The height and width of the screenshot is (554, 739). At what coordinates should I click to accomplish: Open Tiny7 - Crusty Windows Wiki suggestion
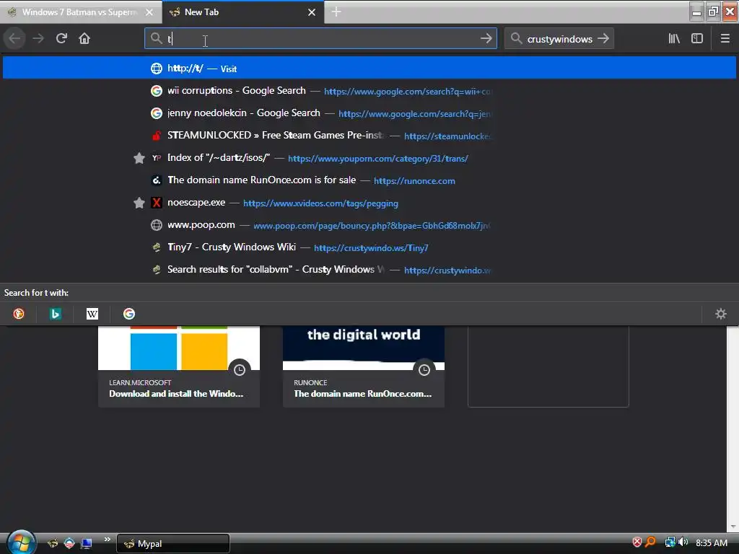369,247
